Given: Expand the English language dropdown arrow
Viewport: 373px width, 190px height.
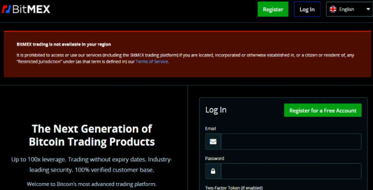Looking at the screenshot, I should pos(368,9).
